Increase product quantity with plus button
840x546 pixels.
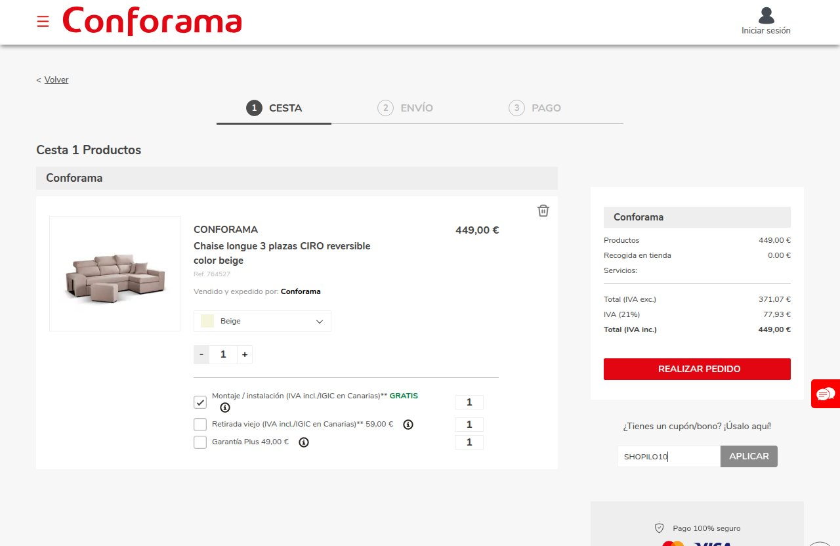tap(245, 354)
